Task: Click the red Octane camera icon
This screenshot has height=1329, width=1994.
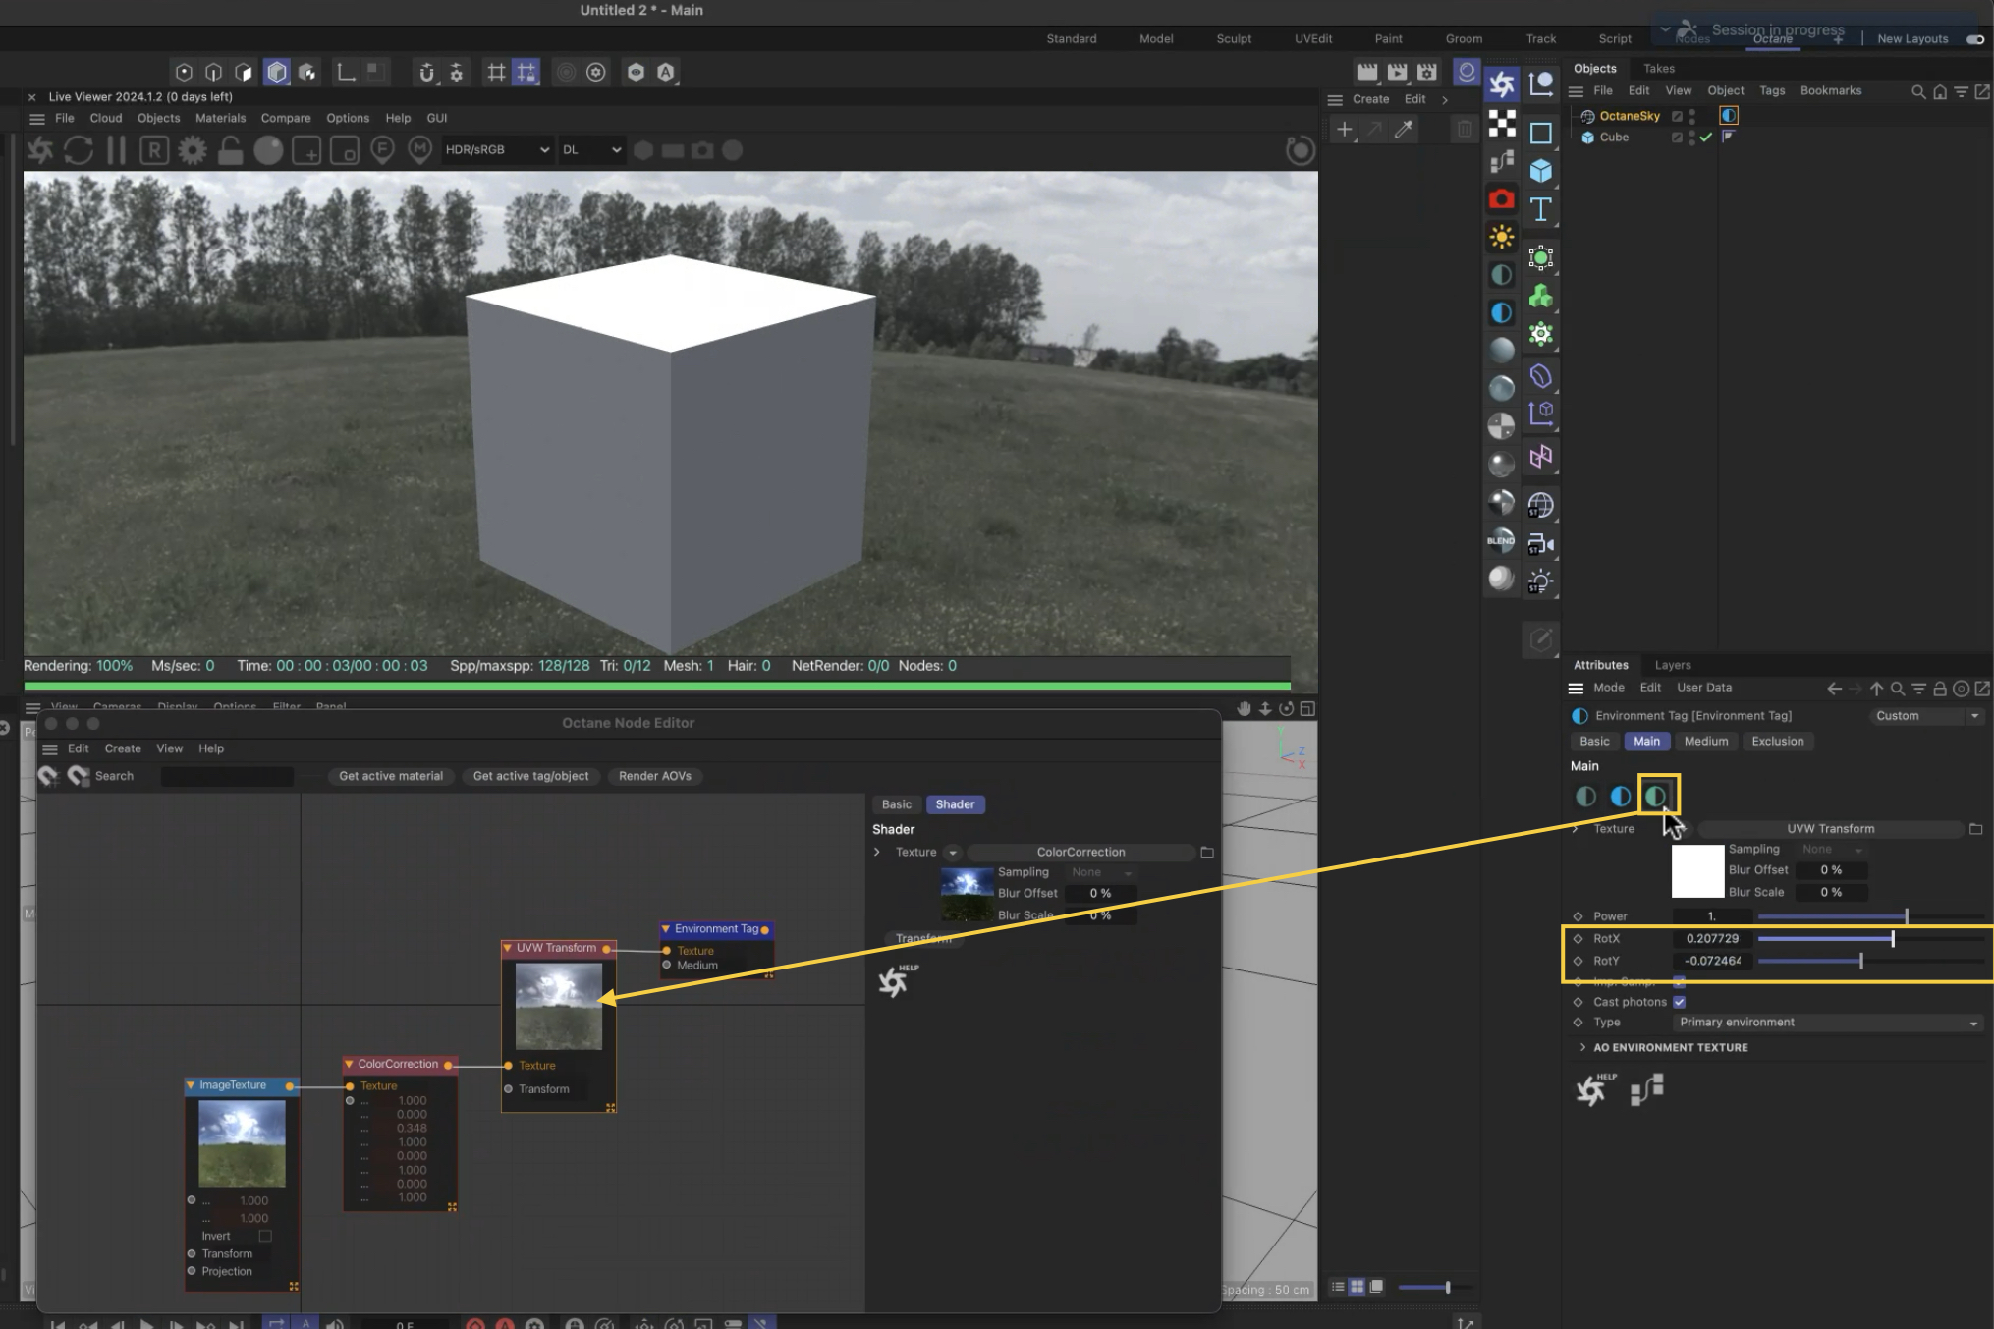Action: [x=1501, y=199]
